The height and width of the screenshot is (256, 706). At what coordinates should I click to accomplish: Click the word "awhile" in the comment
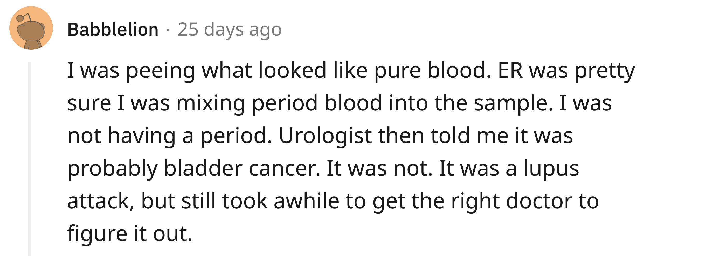click(306, 201)
